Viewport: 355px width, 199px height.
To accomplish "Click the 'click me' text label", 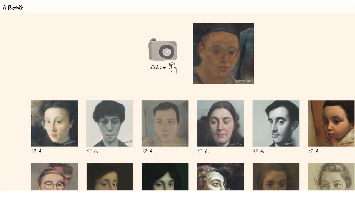I will coord(158,67).
